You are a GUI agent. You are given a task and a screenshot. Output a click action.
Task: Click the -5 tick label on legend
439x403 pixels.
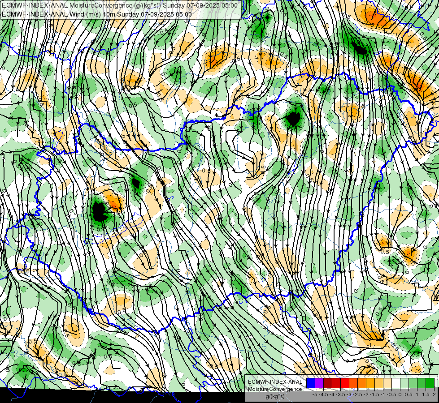pyautogui.click(x=315, y=394)
